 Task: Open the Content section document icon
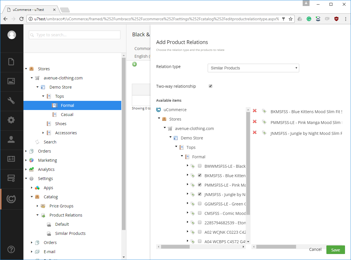(11, 62)
